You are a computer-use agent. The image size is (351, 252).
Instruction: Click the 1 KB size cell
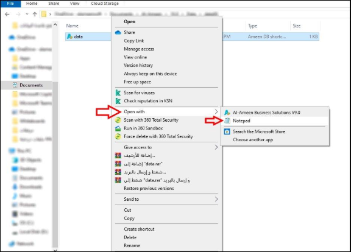[313, 37]
